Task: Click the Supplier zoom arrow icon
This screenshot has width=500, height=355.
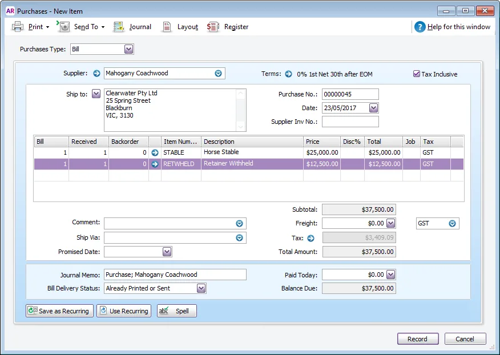Action: coord(96,74)
